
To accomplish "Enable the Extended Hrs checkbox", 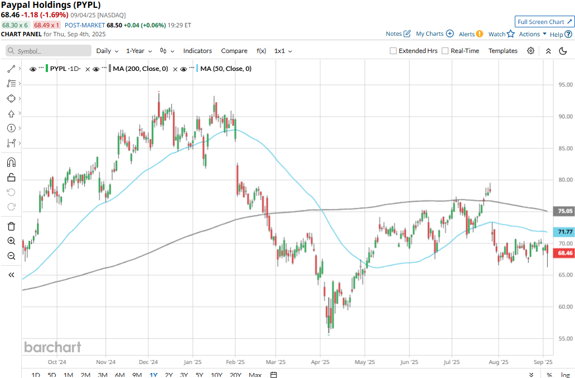I will (393, 51).
